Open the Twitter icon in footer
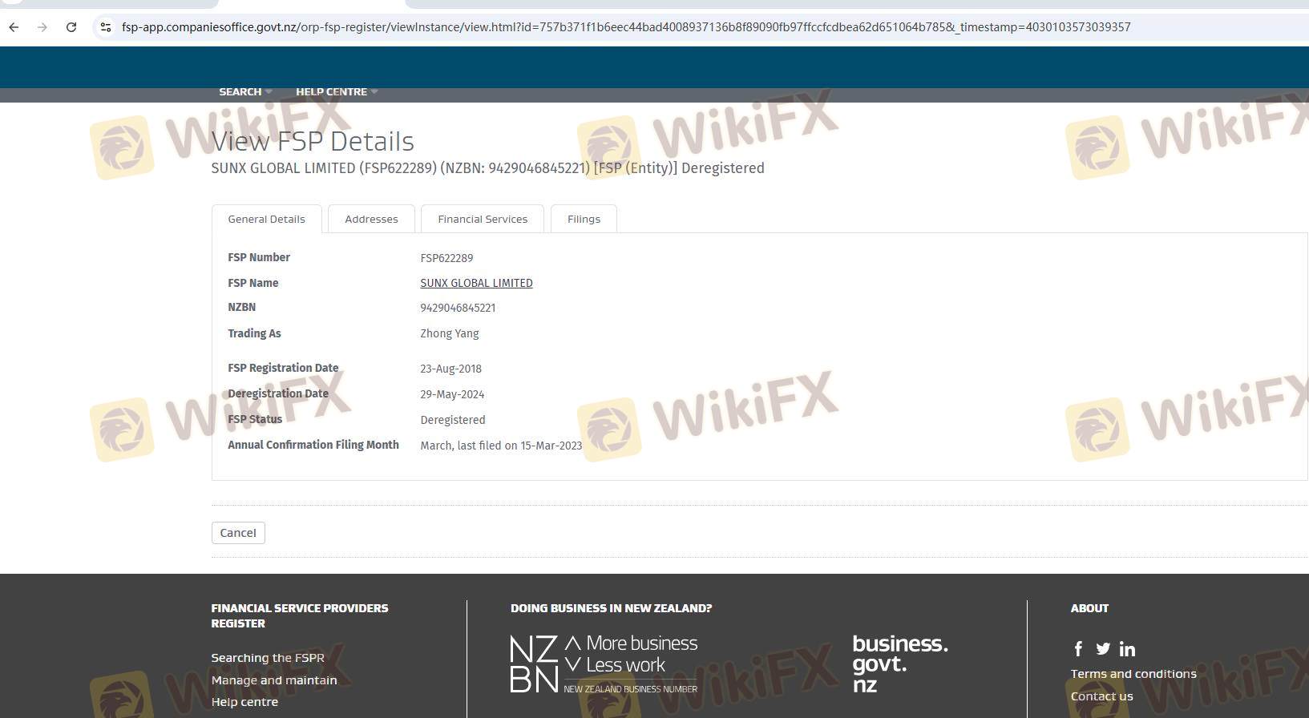1309x718 pixels. [x=1103, y=649]
